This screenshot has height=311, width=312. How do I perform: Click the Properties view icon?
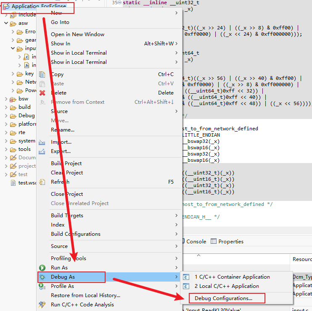point(214,241)
